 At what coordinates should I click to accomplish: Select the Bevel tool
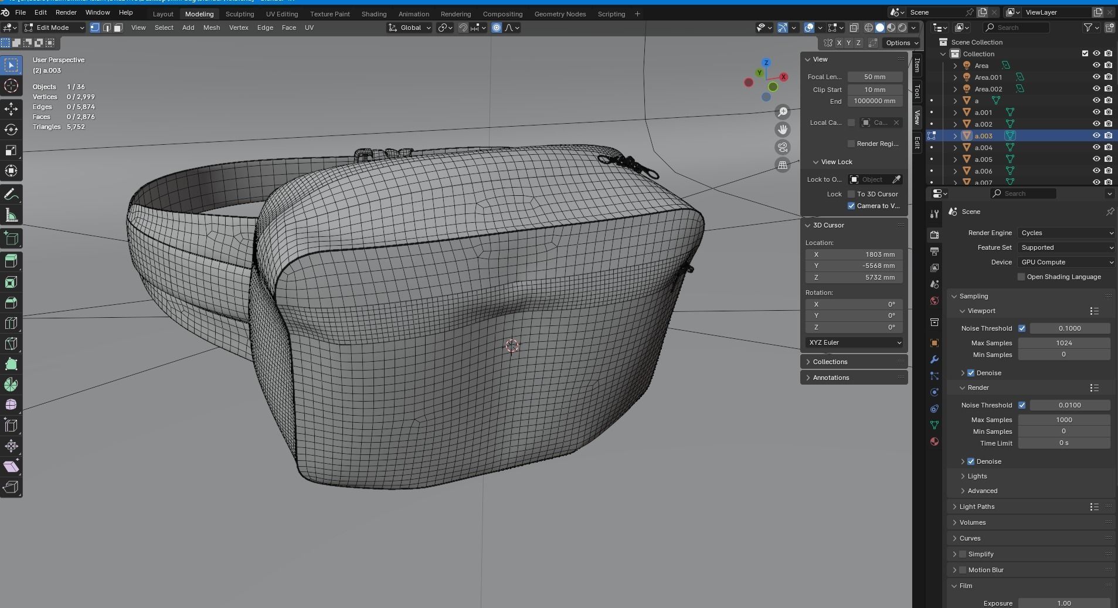(11, 303)
